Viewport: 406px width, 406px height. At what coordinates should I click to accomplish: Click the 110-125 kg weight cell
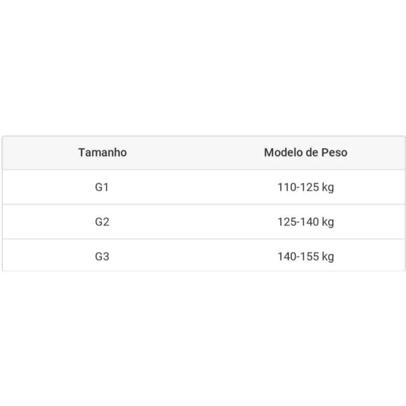point(305,187)
